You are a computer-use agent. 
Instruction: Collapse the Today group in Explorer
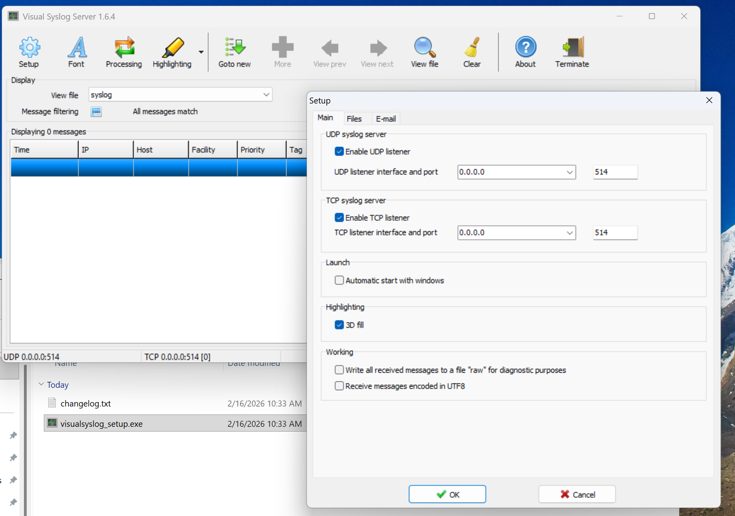41,384
